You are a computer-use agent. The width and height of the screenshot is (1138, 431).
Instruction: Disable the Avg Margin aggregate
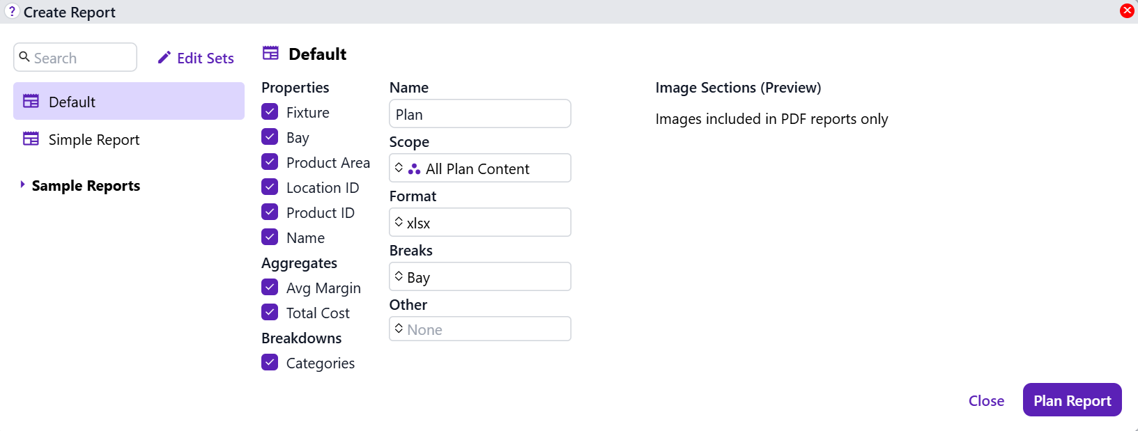[270, 288]
